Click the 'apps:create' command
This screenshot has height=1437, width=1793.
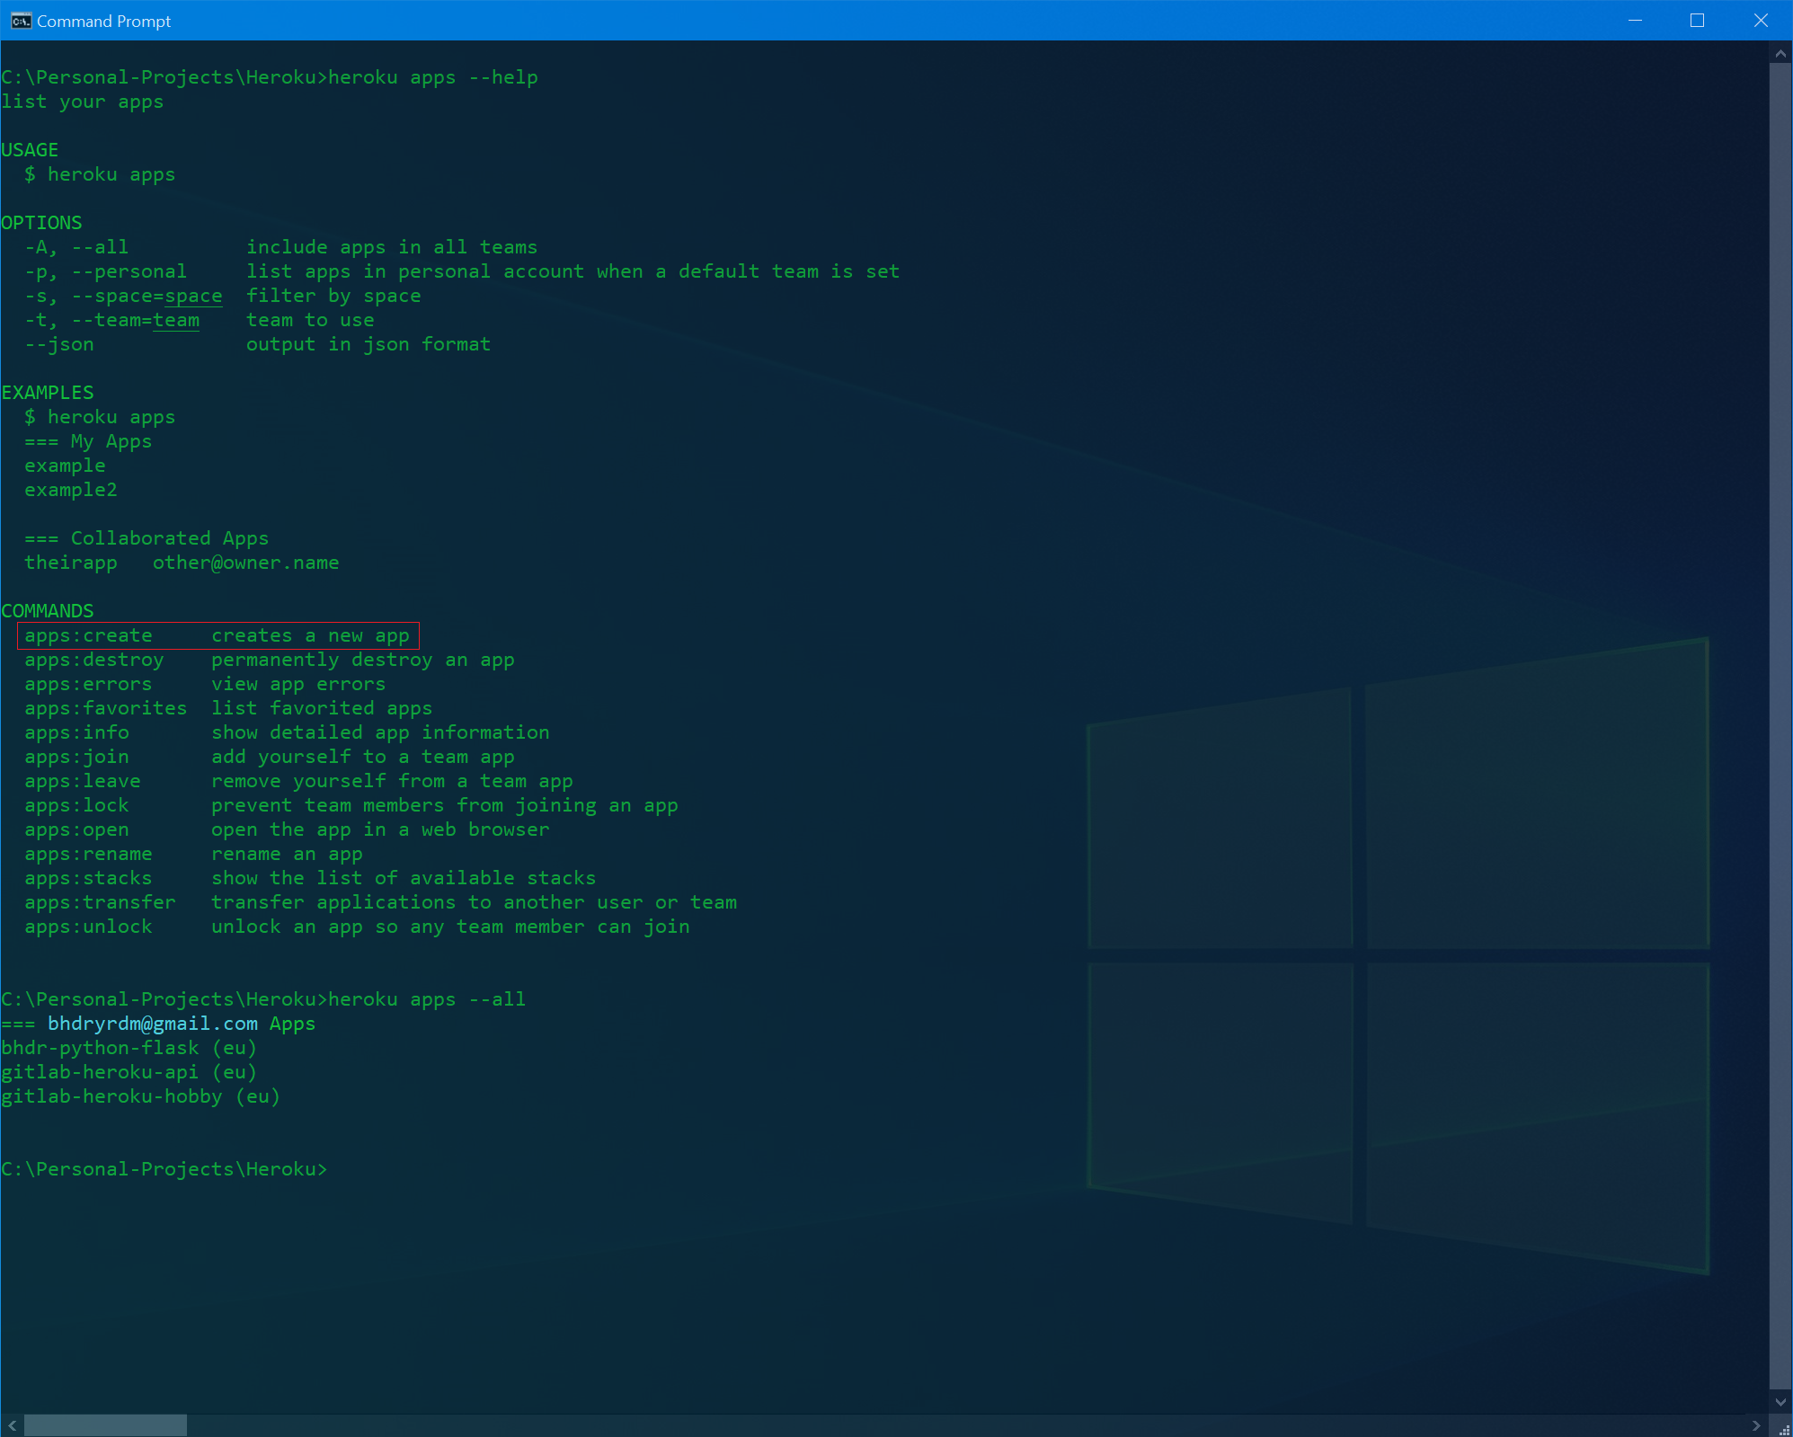(x=88, y=635)
